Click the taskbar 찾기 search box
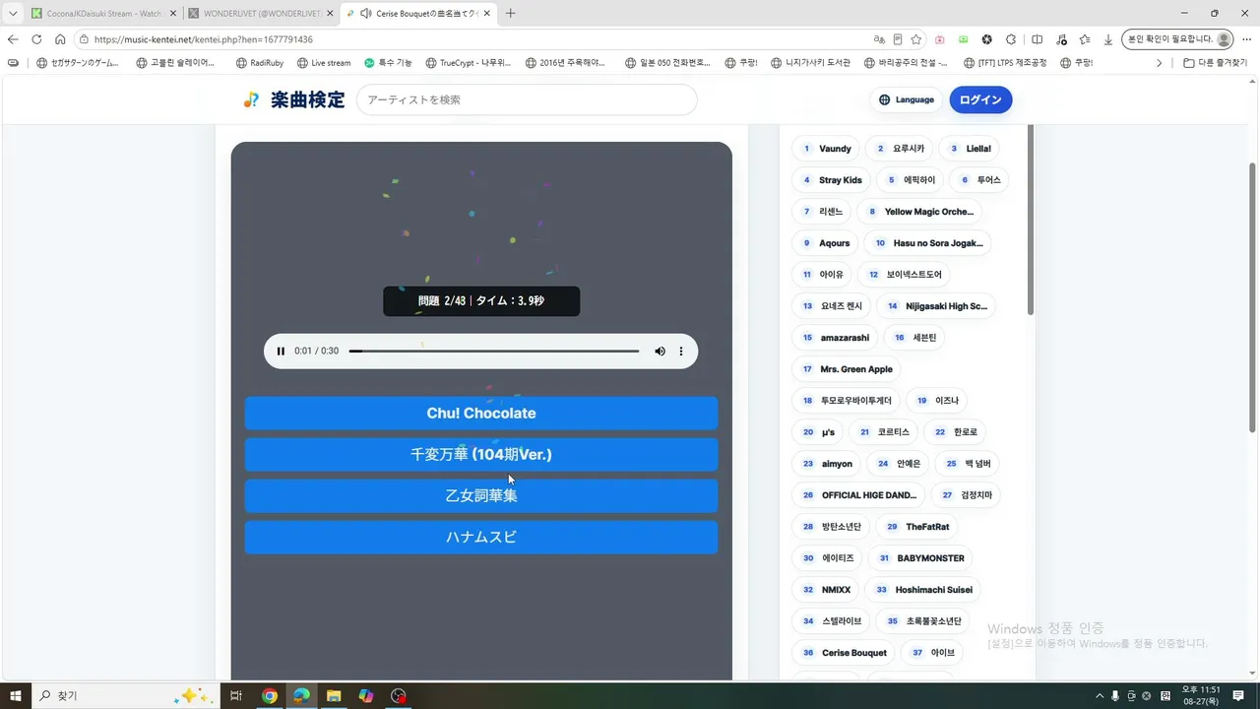 click(125, 695)
